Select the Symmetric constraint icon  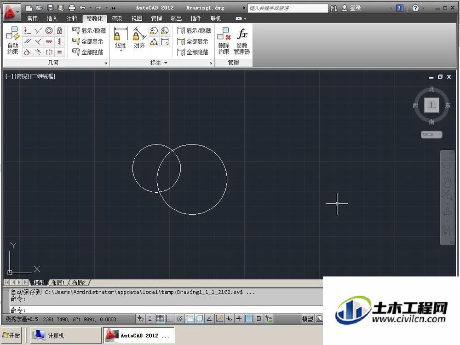(49, 52)
